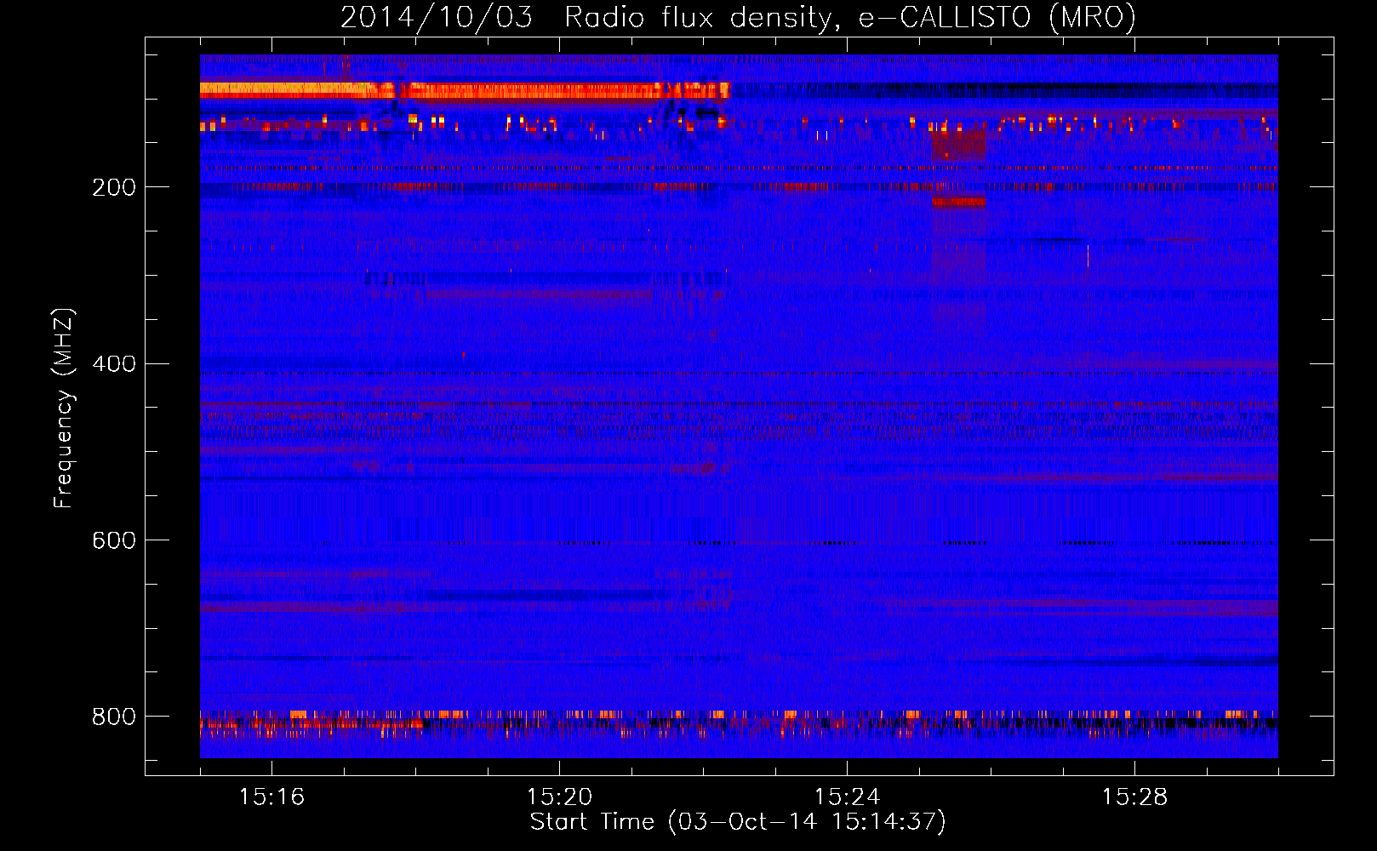1377x851 pixels.
Task: Click the 15:24 time tick label
Action: (847, 797)
